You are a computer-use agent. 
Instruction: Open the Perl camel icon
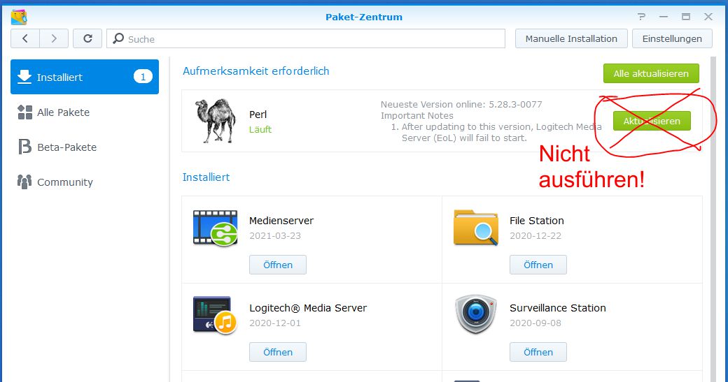click(x=216, y=120)
